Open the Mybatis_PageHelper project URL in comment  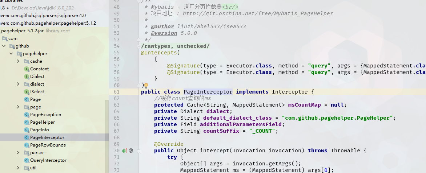[x=258, y=13]
